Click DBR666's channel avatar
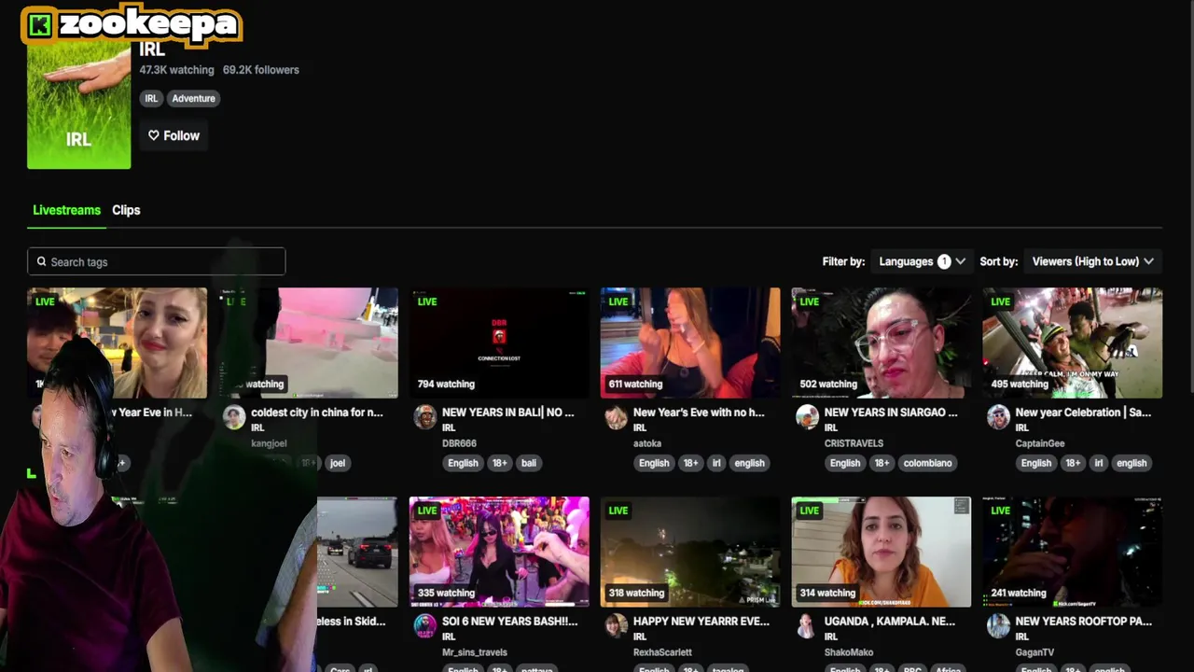1194x672 pixels. coord(424,417)
